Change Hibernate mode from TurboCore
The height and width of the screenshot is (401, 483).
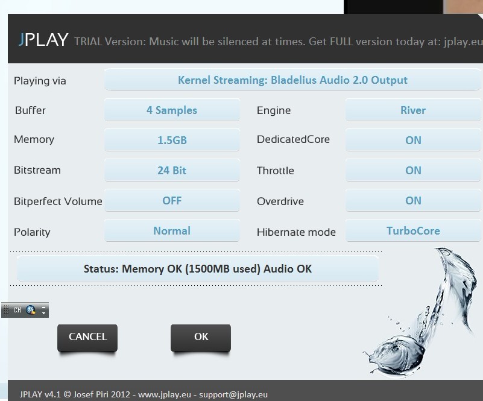(x=413, y=231)
